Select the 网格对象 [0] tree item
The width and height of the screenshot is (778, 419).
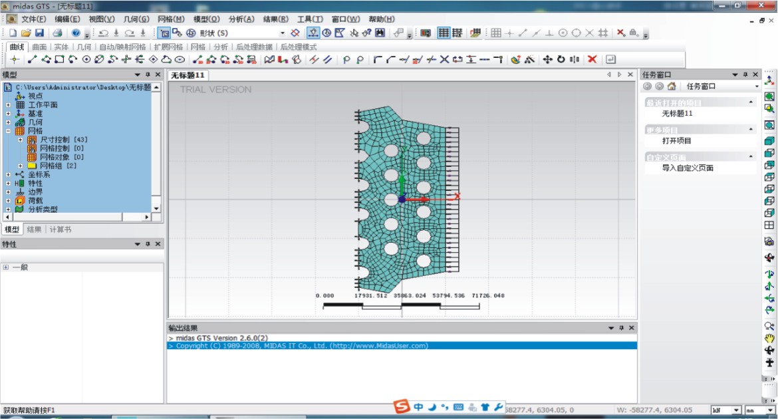[62, 157]
